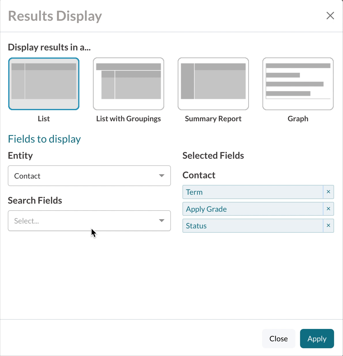Click the Status field label
343x356 pixels.
click(196, 226)
